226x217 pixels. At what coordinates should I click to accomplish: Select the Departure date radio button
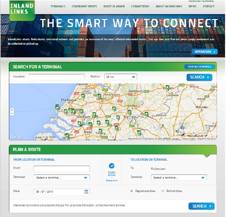pyautogui.click(x=132, y=191)
